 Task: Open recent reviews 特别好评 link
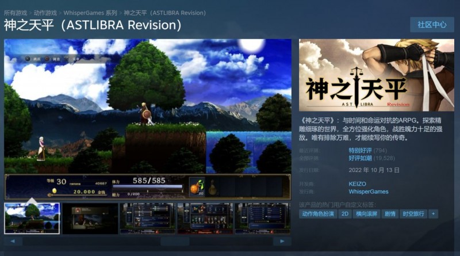[x=360, y=151]
